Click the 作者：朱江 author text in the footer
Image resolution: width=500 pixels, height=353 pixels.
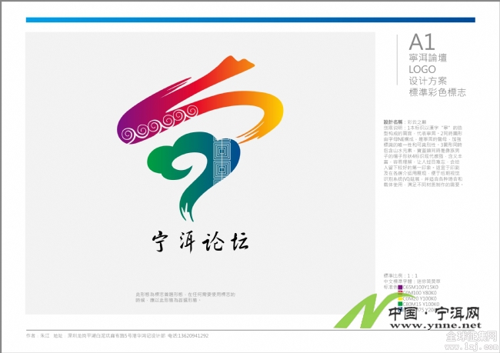38,336
